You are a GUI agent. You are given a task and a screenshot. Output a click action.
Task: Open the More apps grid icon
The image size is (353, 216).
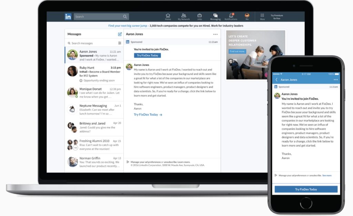pos(262,17)
